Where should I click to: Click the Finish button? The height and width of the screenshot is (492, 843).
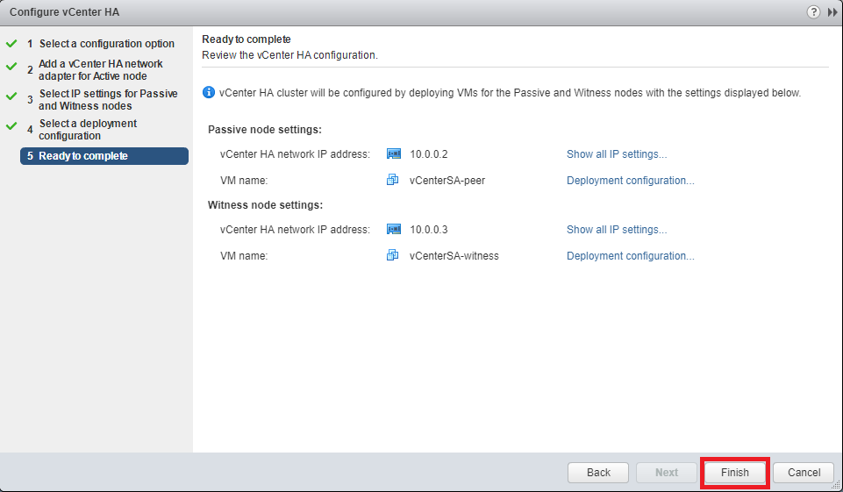click(735, 473)
